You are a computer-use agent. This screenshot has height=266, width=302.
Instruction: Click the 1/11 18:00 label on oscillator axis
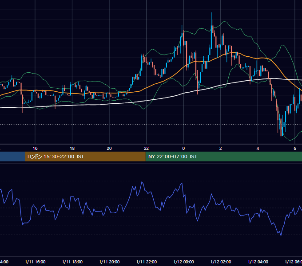(72, 262)
